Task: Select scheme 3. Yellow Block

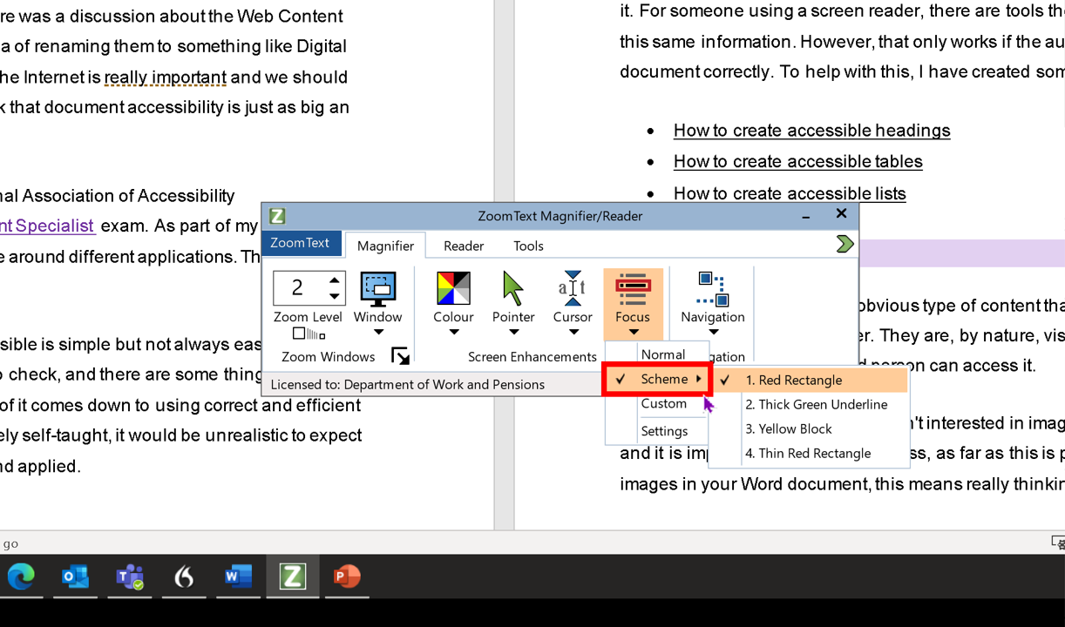Action: coord(810,428)
